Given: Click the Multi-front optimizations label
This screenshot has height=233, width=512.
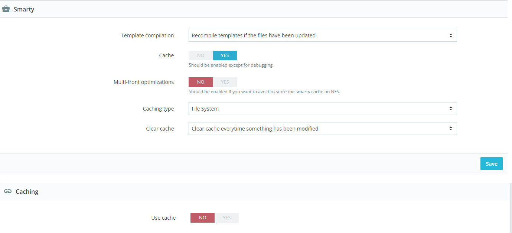Looking at the screenshot, I should point(144,82).
